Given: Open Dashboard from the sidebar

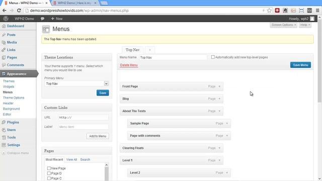Looking at the screenshot, I should pos(16,26).
